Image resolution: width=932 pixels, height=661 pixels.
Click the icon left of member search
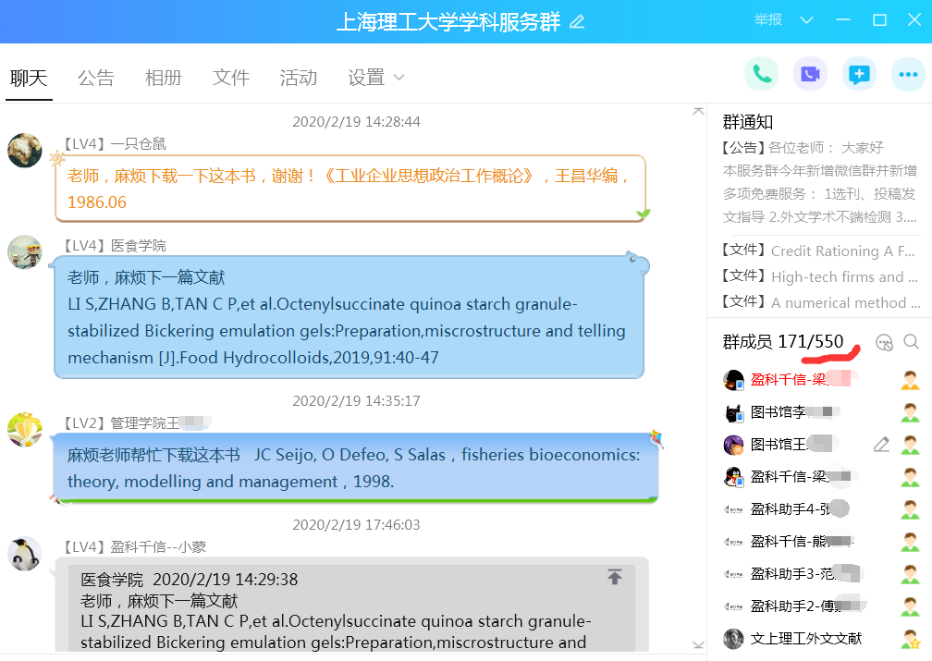pyautogui.click(x=884, y=342)
